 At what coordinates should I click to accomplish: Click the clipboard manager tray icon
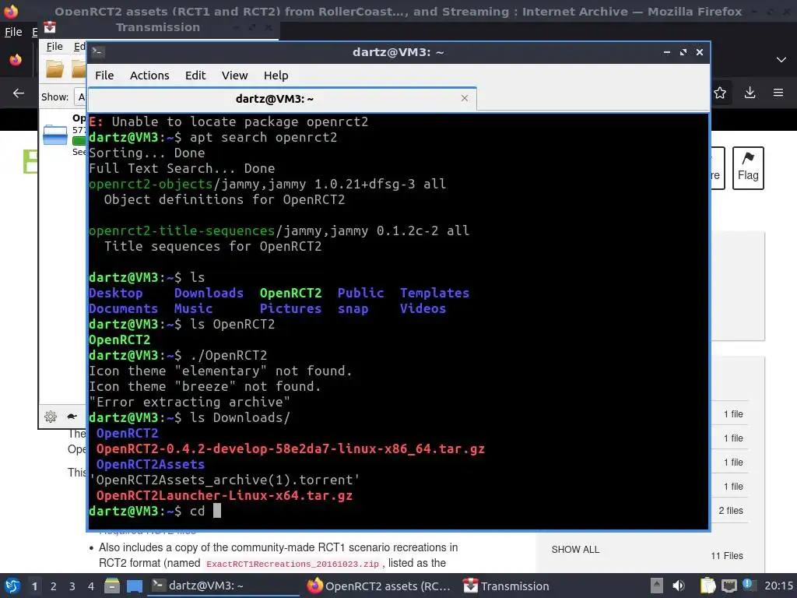[707, 586]
